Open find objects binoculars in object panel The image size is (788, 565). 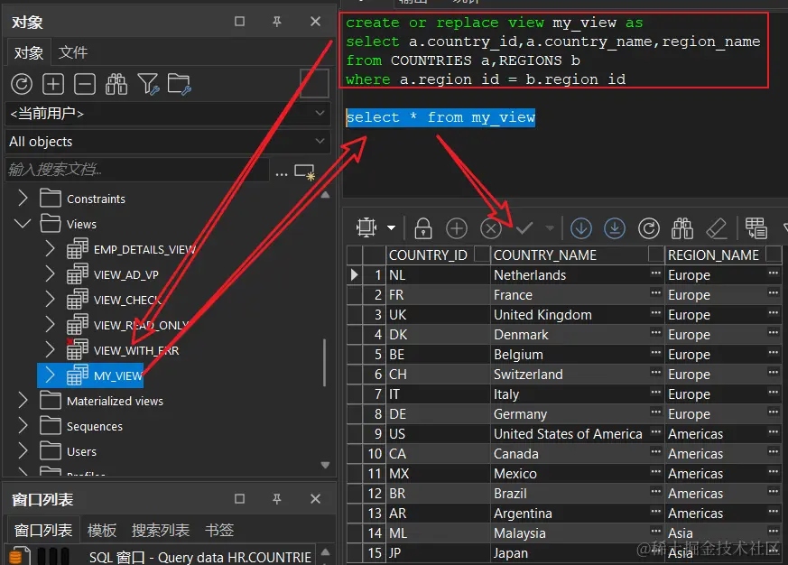(116, 84)
